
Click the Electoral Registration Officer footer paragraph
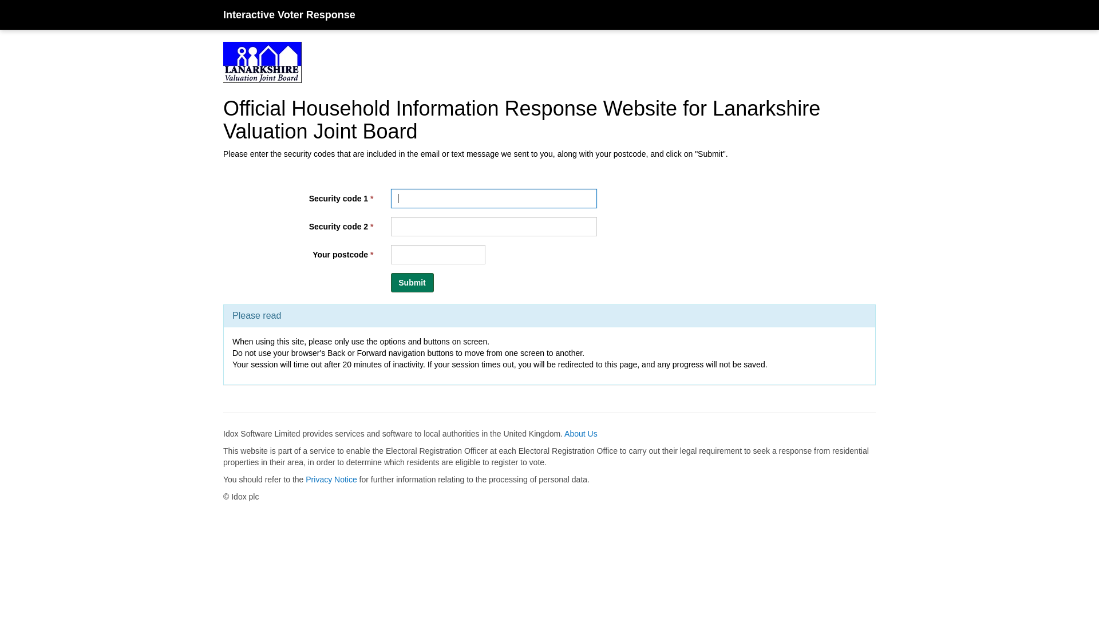pos(546,457)
